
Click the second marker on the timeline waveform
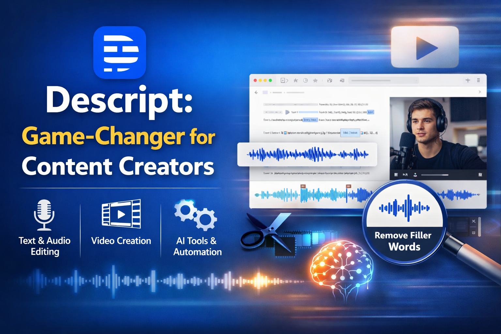349,187
